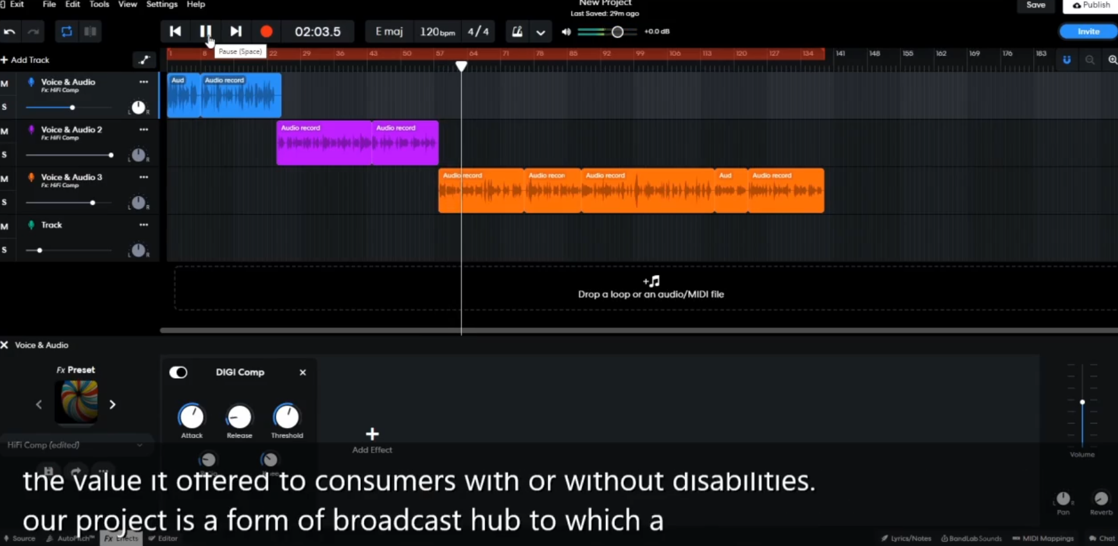
Task: Invite collaborators to the project
Action: [x=1088, y=32]
